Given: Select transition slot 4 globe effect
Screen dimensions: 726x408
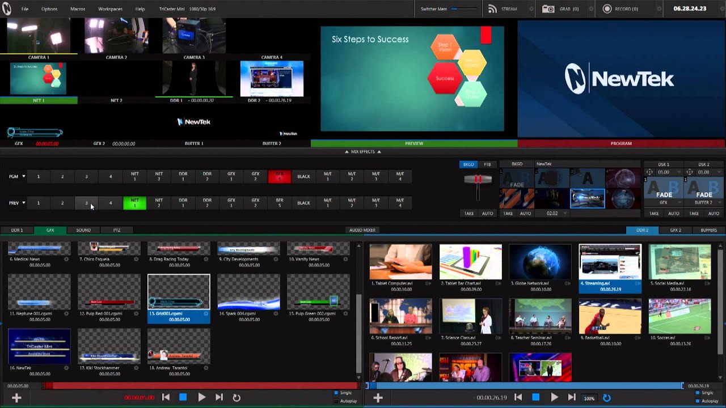Looking at the screenshot, I should (x=623, y=179).
